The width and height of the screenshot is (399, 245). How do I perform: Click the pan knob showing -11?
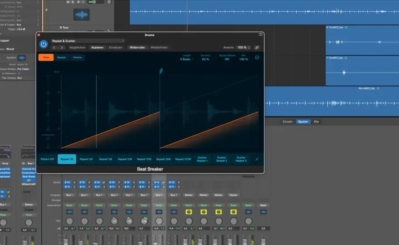[x=114, y=221]
